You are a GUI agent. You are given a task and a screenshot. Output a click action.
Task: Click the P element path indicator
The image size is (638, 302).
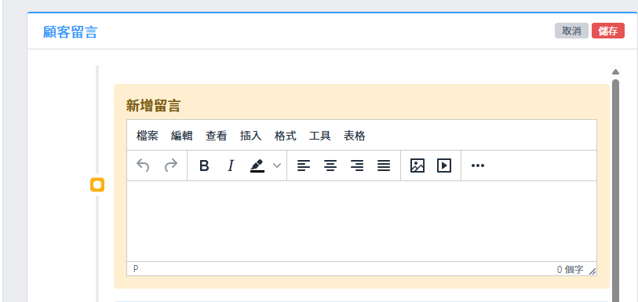136,269
